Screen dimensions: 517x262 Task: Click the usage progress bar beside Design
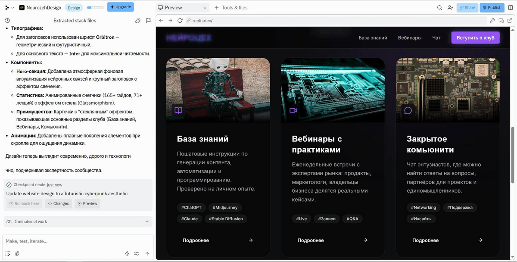[95, 7]
